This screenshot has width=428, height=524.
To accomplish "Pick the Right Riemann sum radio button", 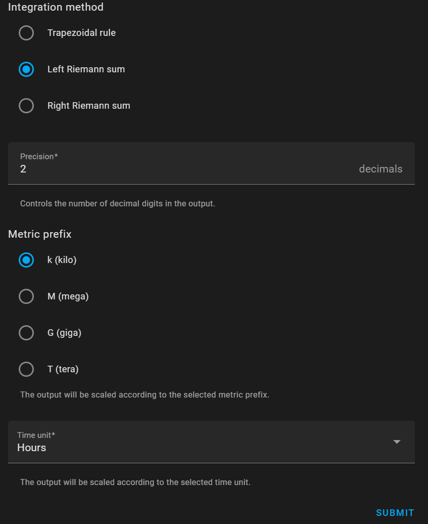I will pos(26,106).
